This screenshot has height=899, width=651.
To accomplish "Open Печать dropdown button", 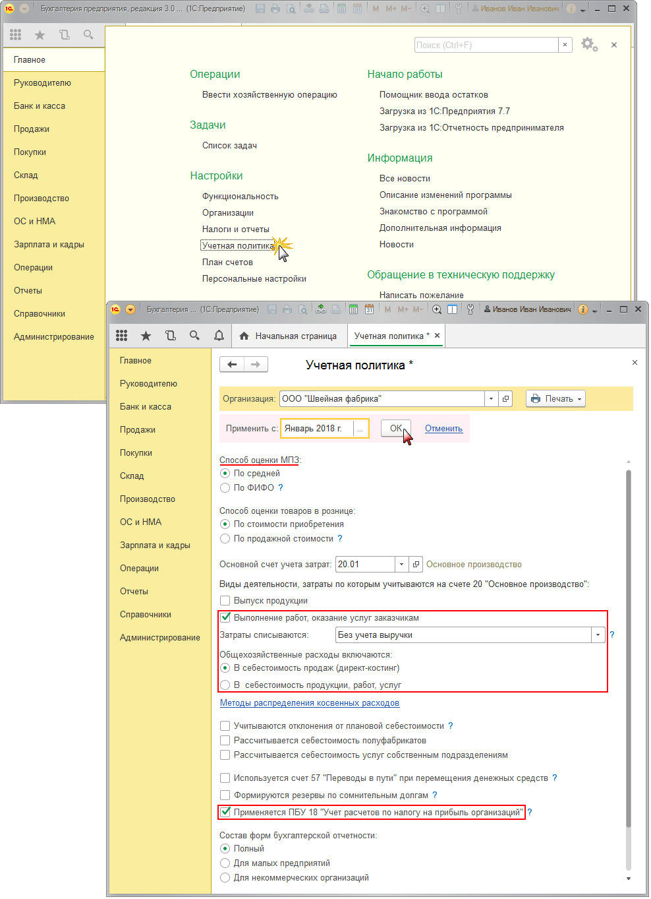I will (x=555, y=398).
